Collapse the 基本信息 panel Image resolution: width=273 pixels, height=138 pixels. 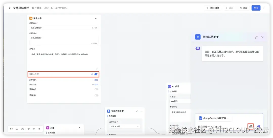click(96, 18)
